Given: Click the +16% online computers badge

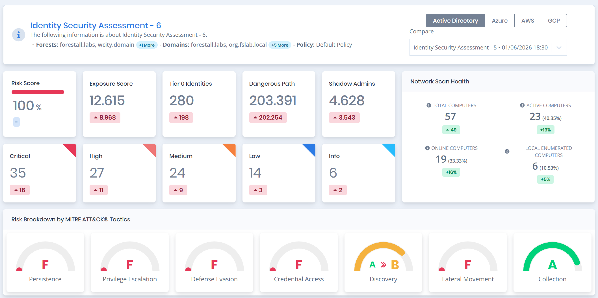Looking at the screenshot, I should pos(451,172).
